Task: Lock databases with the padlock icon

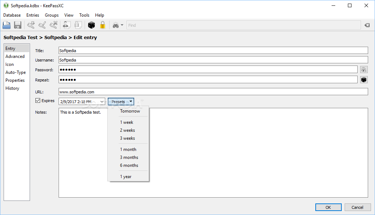Action: click(x=103, y=25)
